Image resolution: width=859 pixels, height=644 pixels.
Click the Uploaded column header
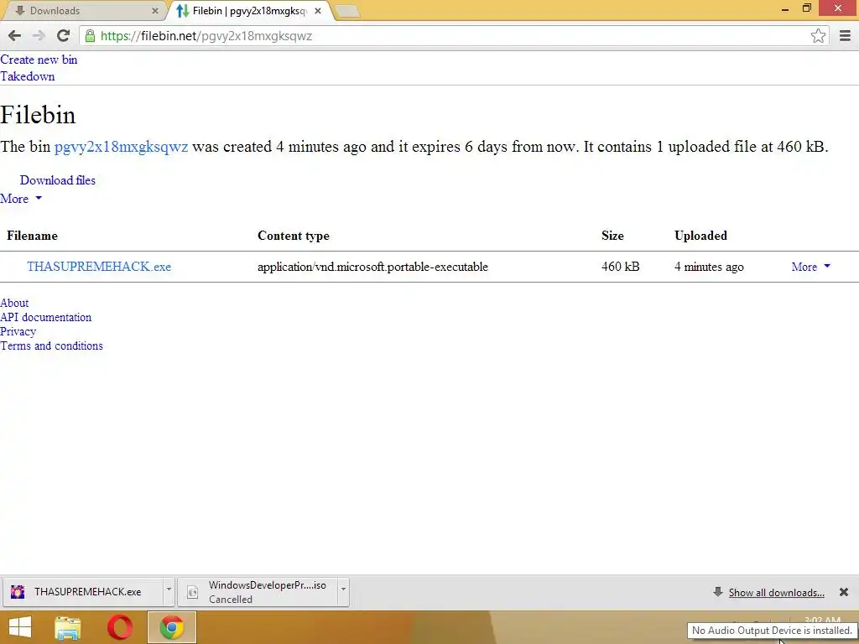click(x=700, y=236)
